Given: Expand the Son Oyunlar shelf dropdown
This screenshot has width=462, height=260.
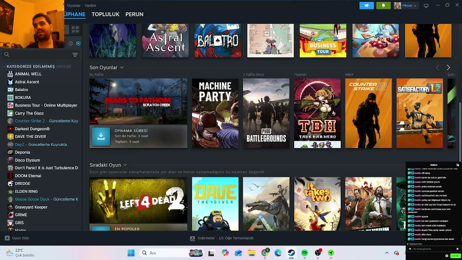Looking at the screenshot, I should pos(122,68).
